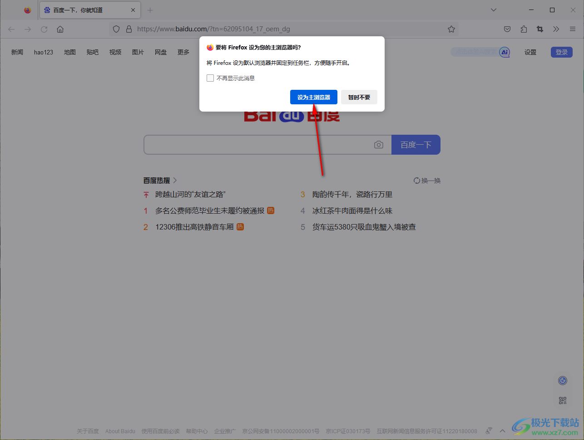
Task: Open the hao123 navigation link
Action: click(44, 52)
